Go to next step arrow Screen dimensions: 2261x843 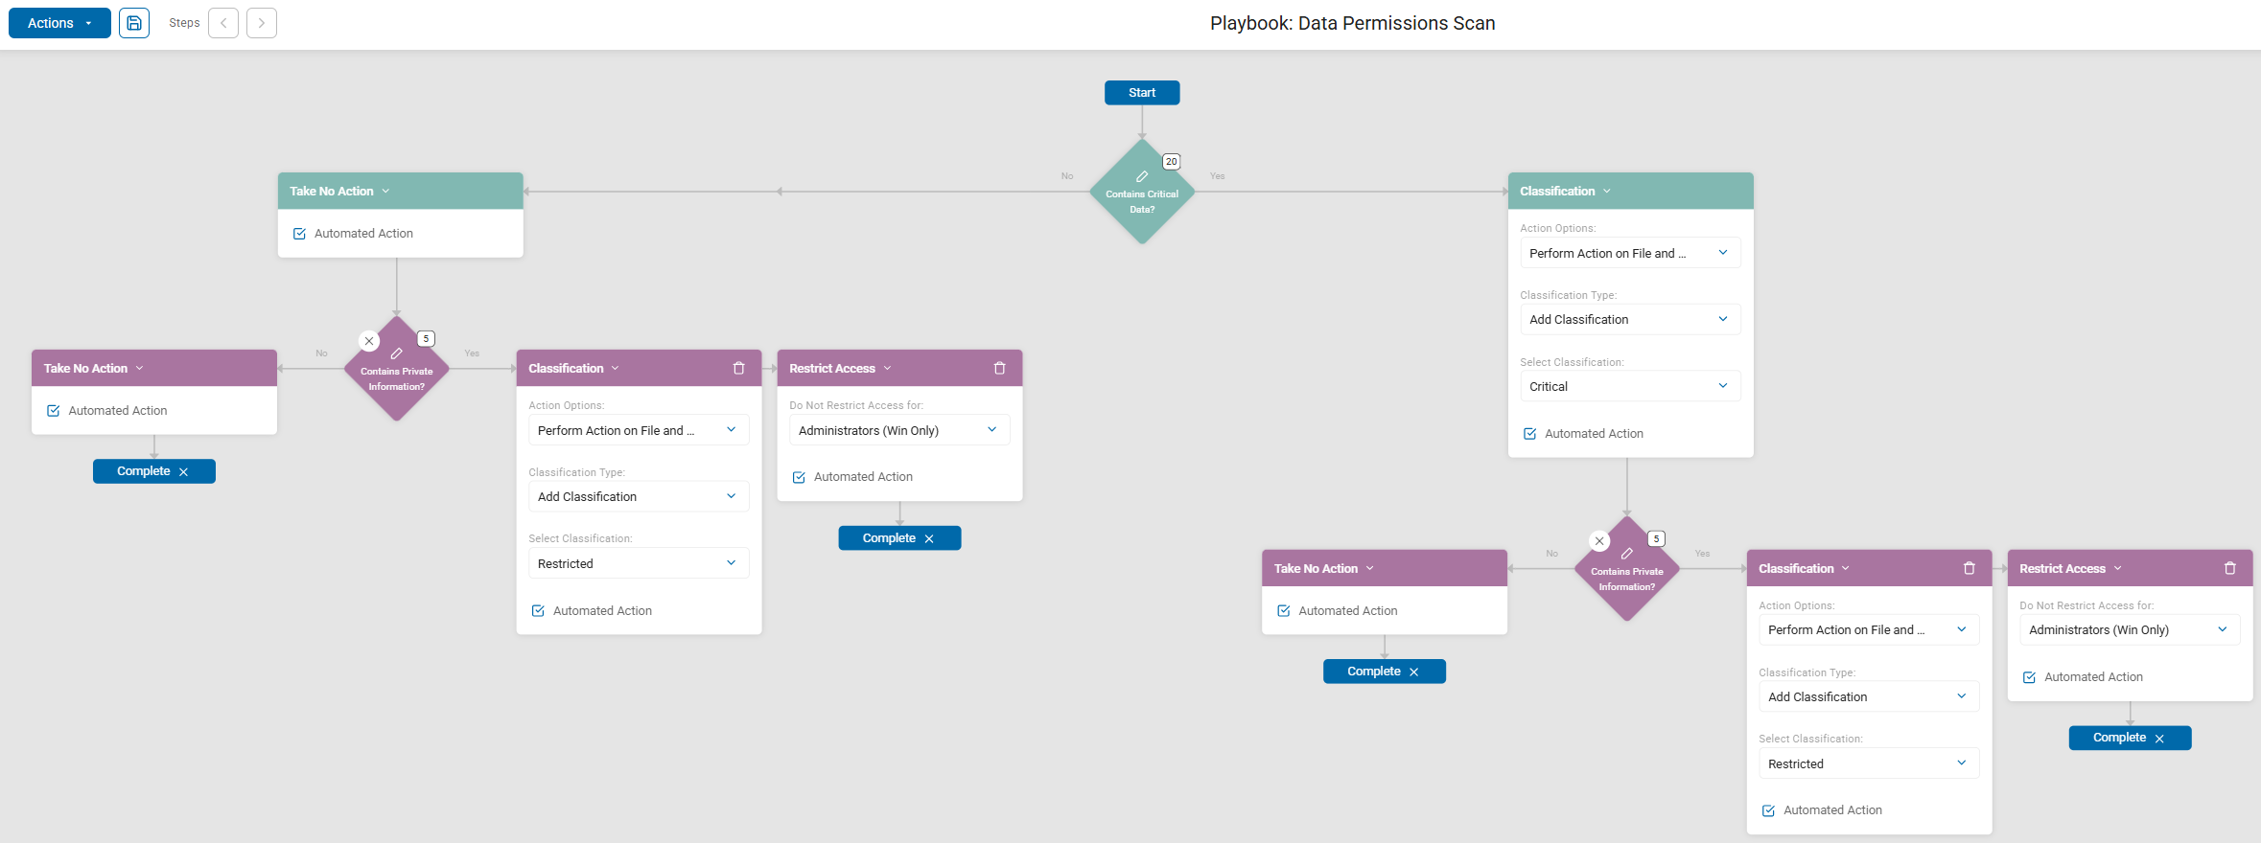tap(261, 23)
